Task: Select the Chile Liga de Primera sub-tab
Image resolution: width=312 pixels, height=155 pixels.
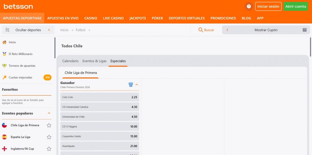Action: [x=80, y=73]
